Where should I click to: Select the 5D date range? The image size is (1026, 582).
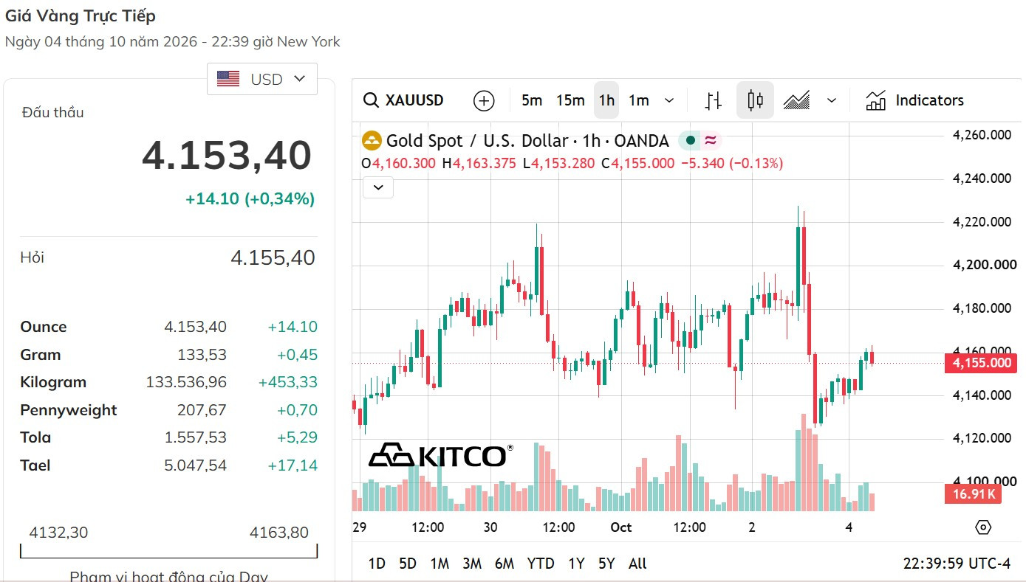tap(408, 564)
